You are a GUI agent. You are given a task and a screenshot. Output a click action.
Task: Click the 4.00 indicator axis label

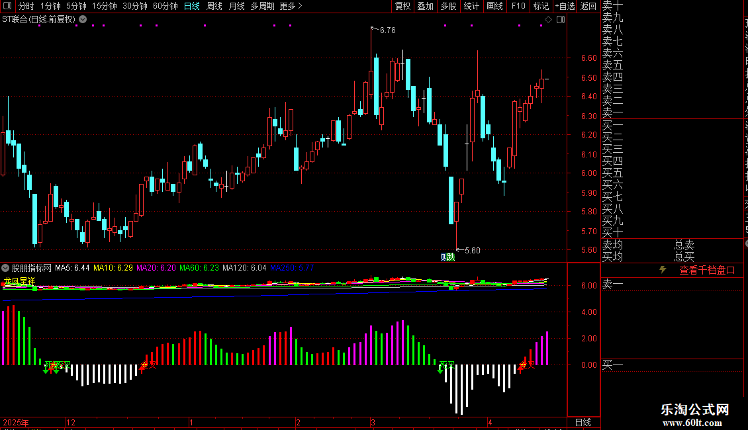pos(588,312)
